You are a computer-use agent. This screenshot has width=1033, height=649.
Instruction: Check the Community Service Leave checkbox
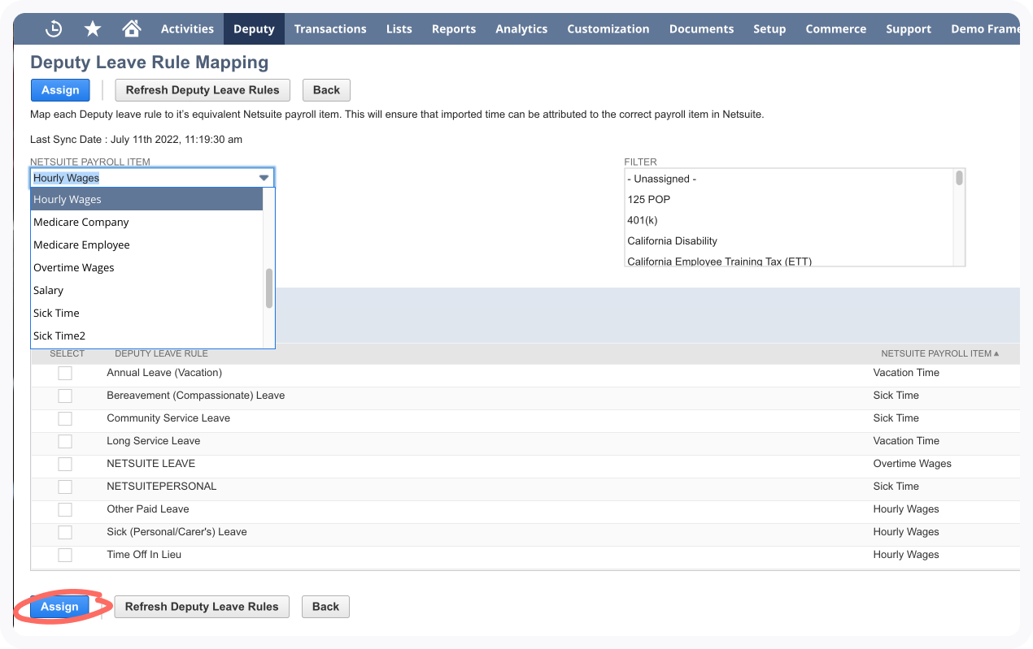[x=65, y=418]
